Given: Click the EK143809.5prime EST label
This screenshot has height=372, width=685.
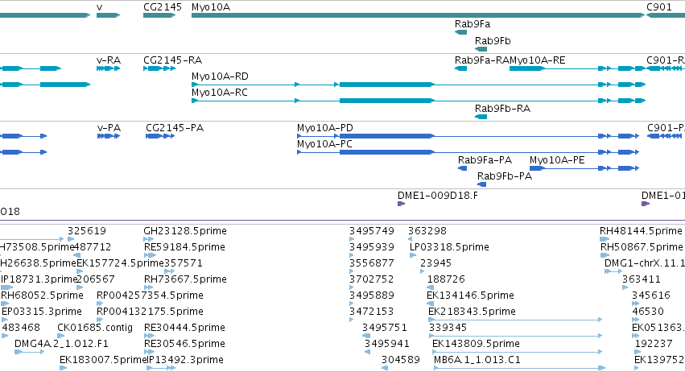Looking at the screenshot, I should (x=476, y=344).
